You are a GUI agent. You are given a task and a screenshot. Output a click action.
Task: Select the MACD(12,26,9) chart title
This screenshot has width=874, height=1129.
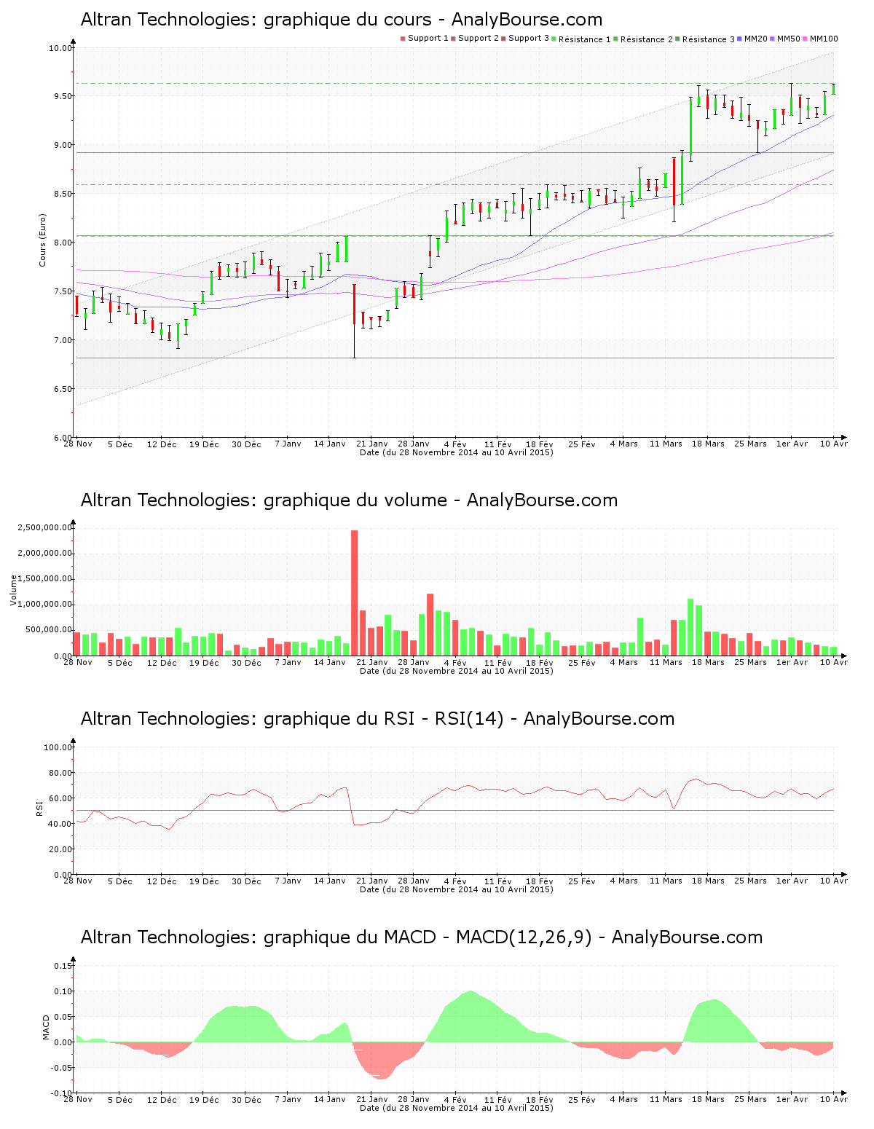click(x=421, y=937)
